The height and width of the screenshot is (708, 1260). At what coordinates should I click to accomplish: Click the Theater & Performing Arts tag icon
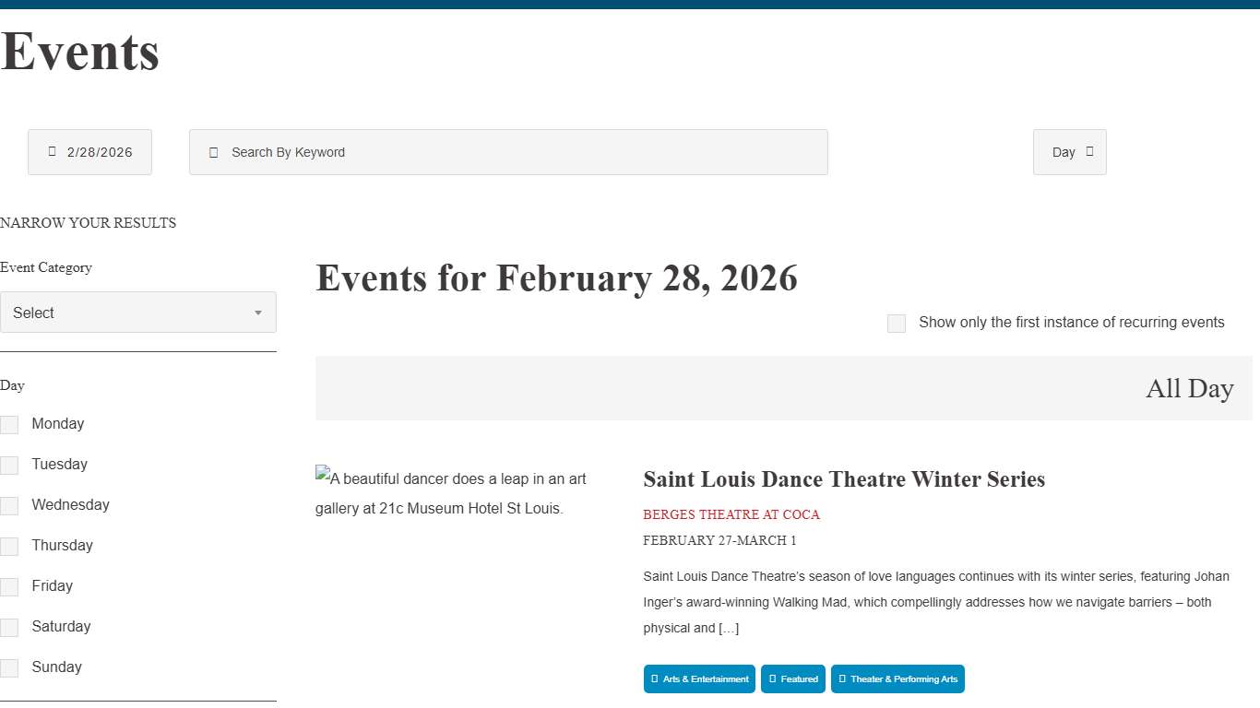(840, 678)
